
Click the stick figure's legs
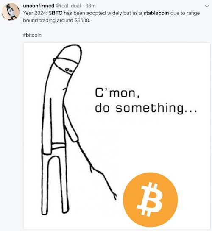pyautogui.click(x=55, y=184)
